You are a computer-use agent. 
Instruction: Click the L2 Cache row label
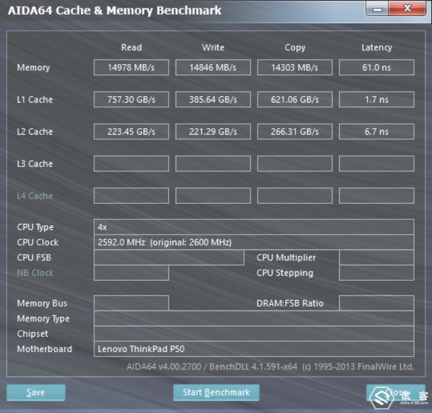[35, 131]
